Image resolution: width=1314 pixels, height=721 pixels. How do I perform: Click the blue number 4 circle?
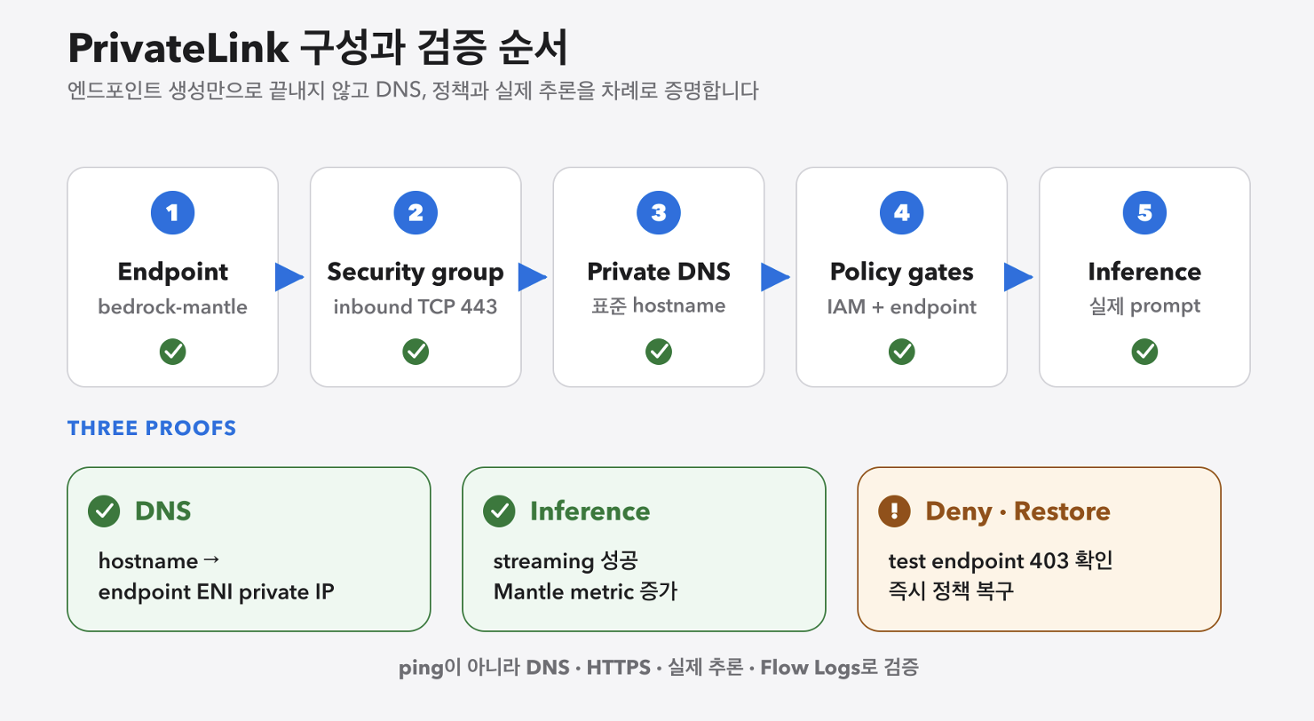(x=902, y=213)
